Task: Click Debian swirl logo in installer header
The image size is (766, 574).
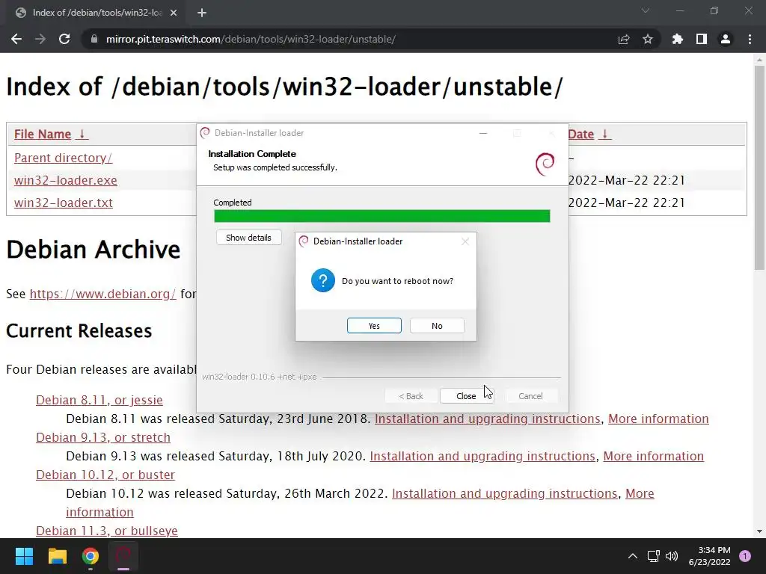Action: (545, 164)
